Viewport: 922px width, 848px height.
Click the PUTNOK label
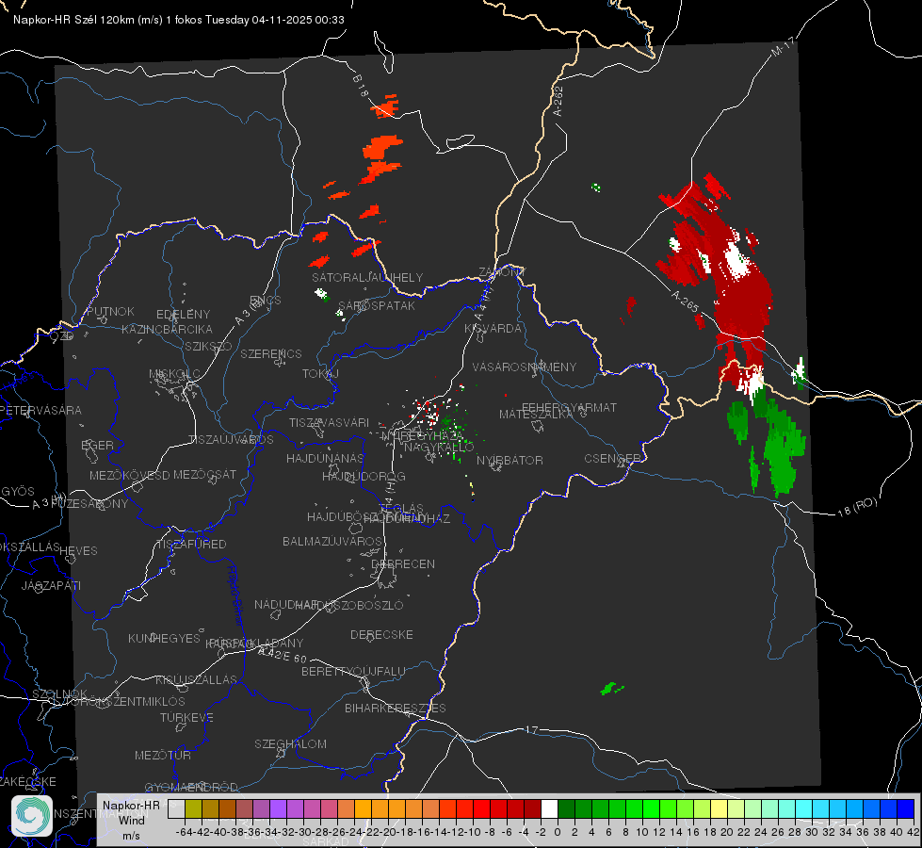[x=110, y=311]
